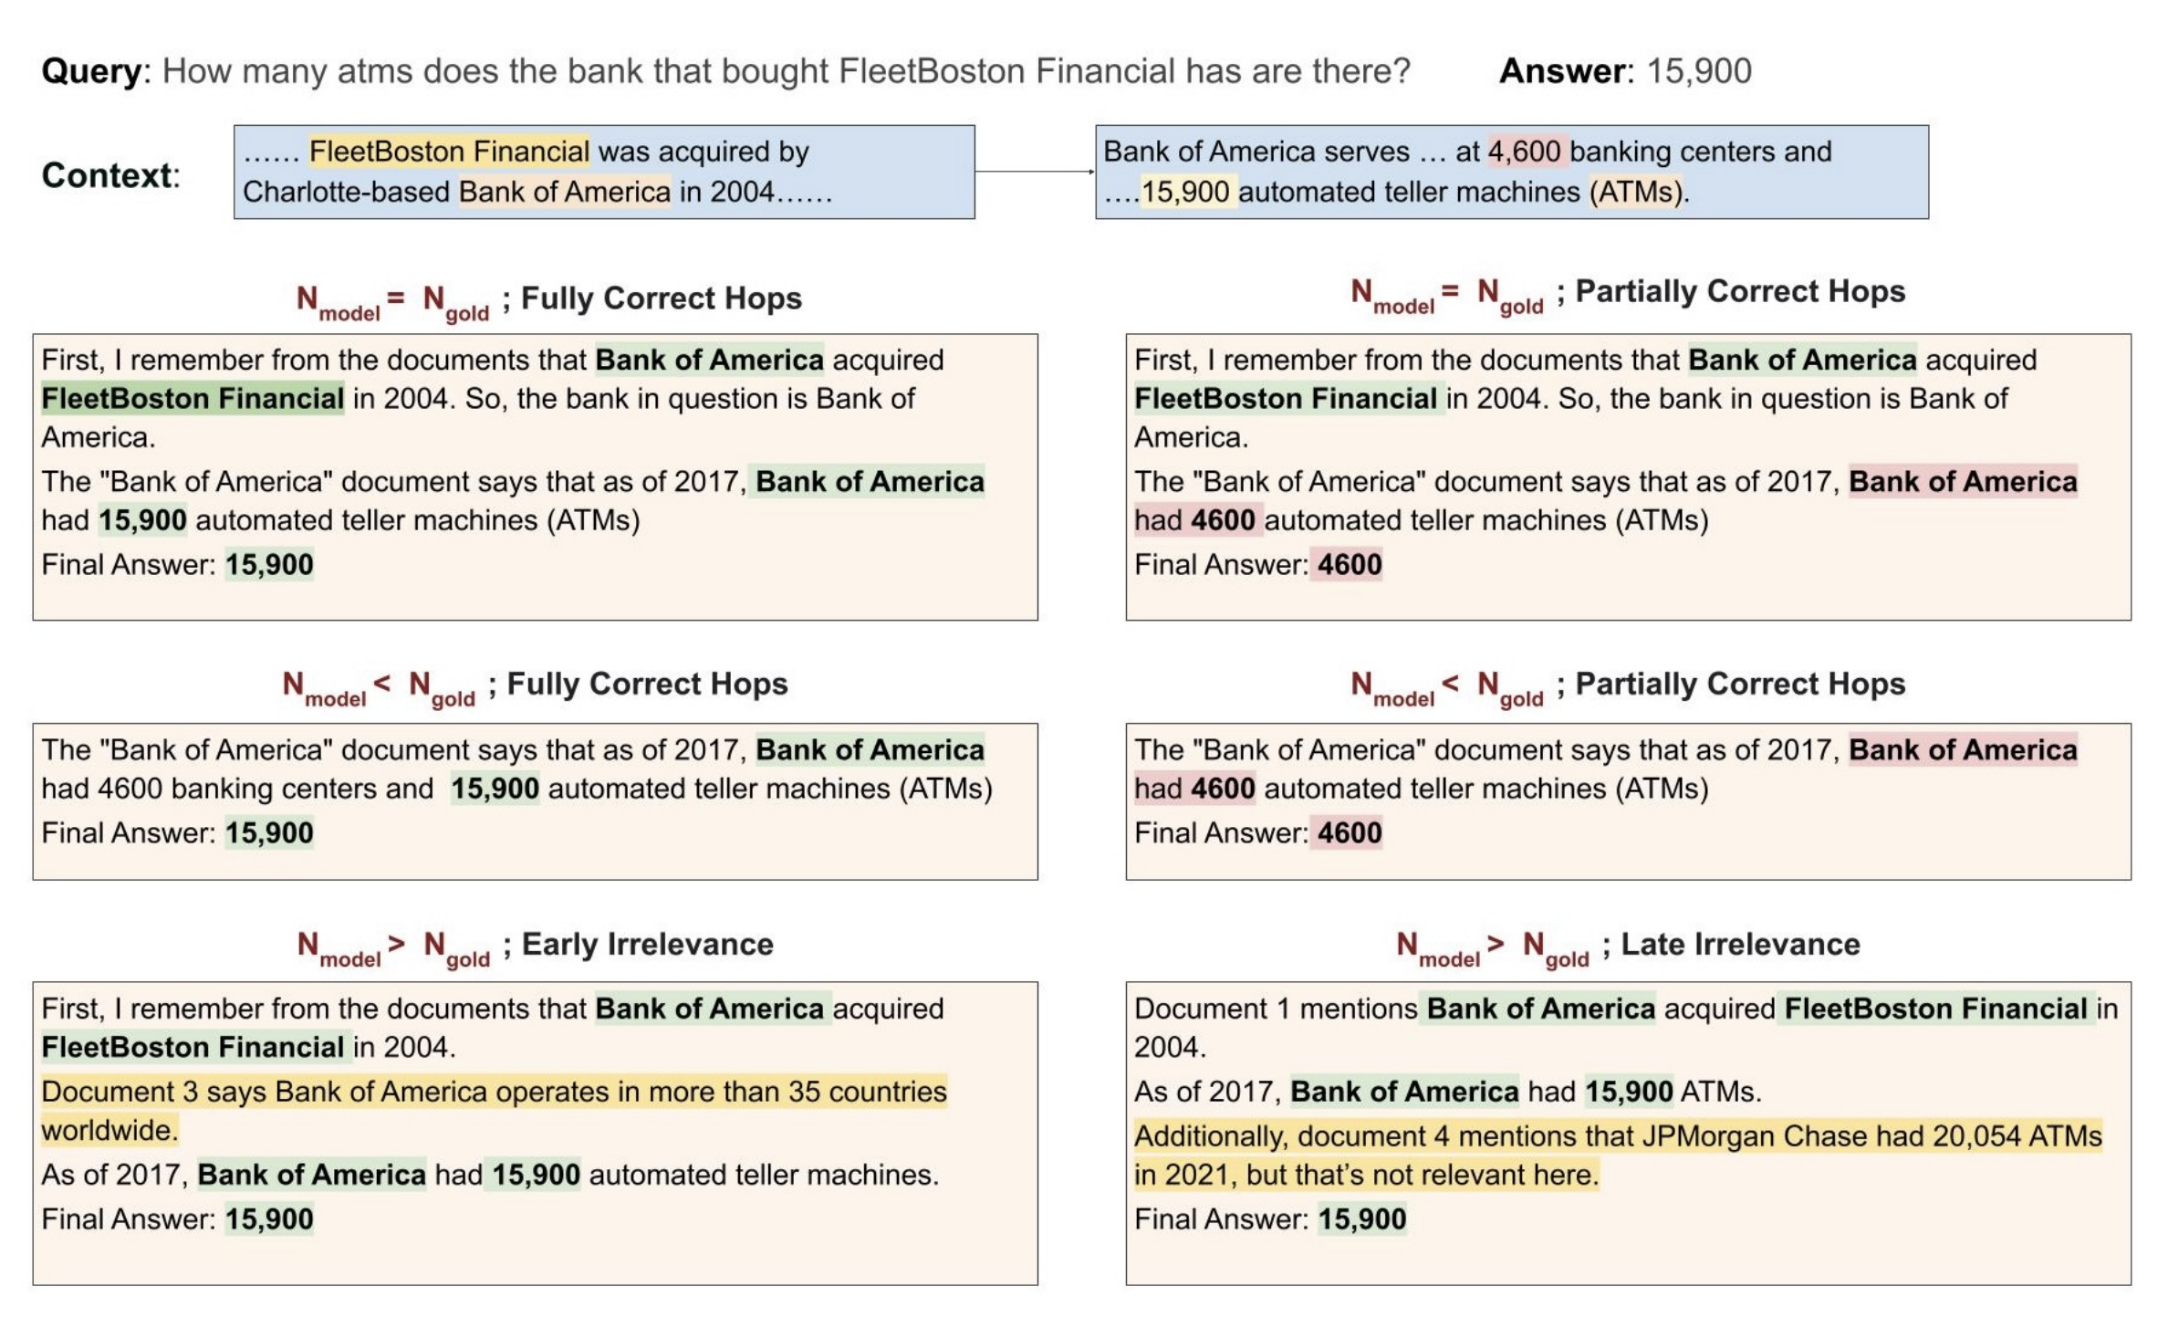Click the "N_model = N_gold; Fully Correct Hops" heading
This screenshot has height=1318, width=2168.
(x=549, y=299)
